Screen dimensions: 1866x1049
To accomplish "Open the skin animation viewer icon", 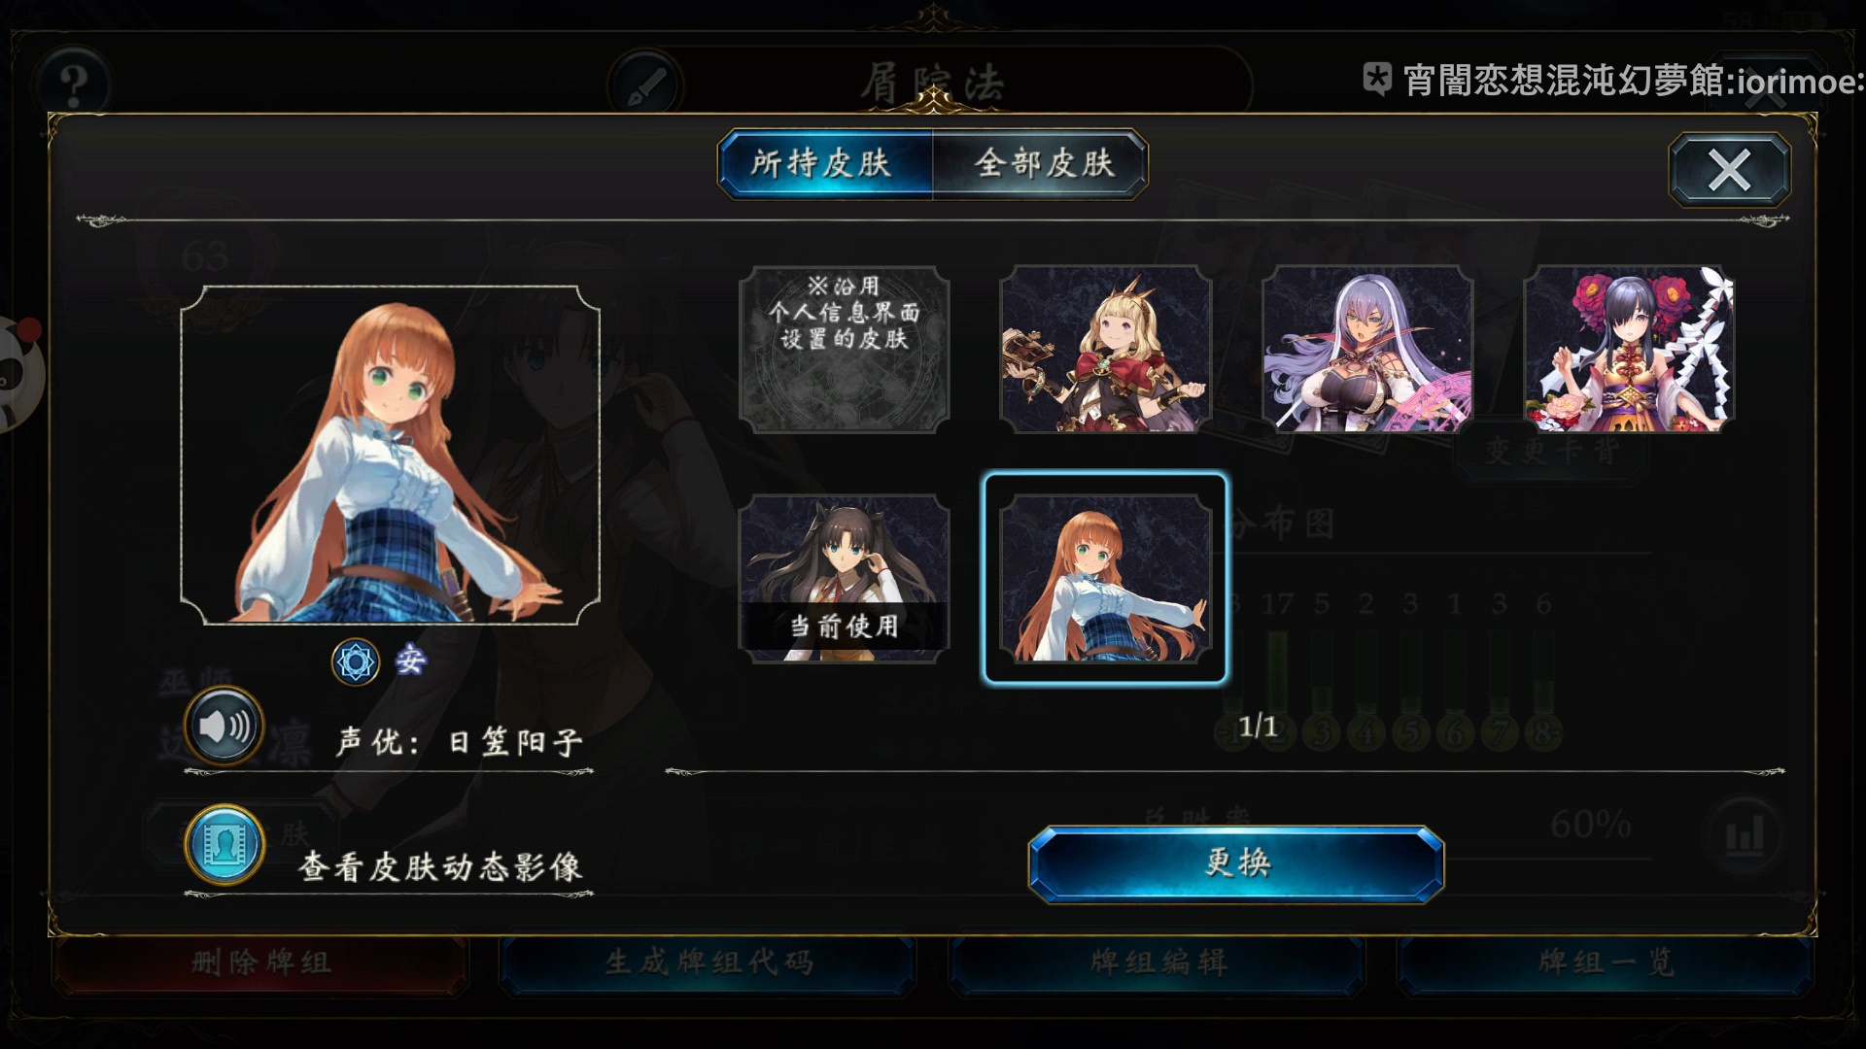I will [225, 844].
